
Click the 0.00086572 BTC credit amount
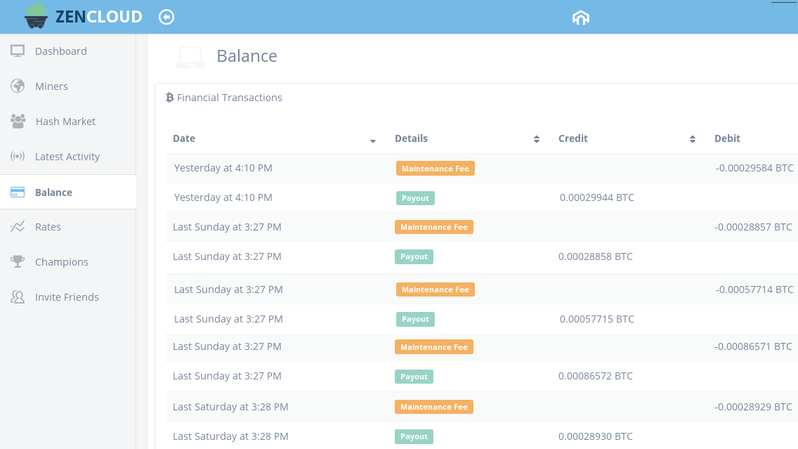595,376
